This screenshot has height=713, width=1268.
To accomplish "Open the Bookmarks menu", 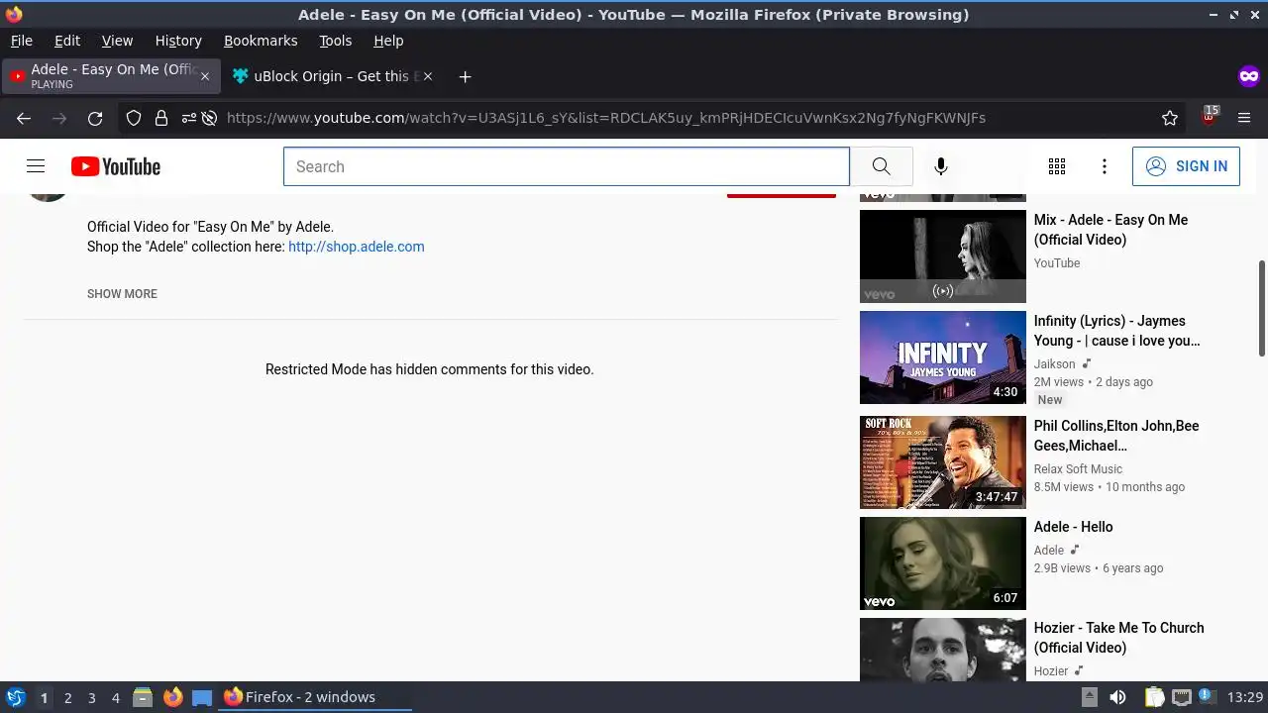I will (x=261, y=41).
